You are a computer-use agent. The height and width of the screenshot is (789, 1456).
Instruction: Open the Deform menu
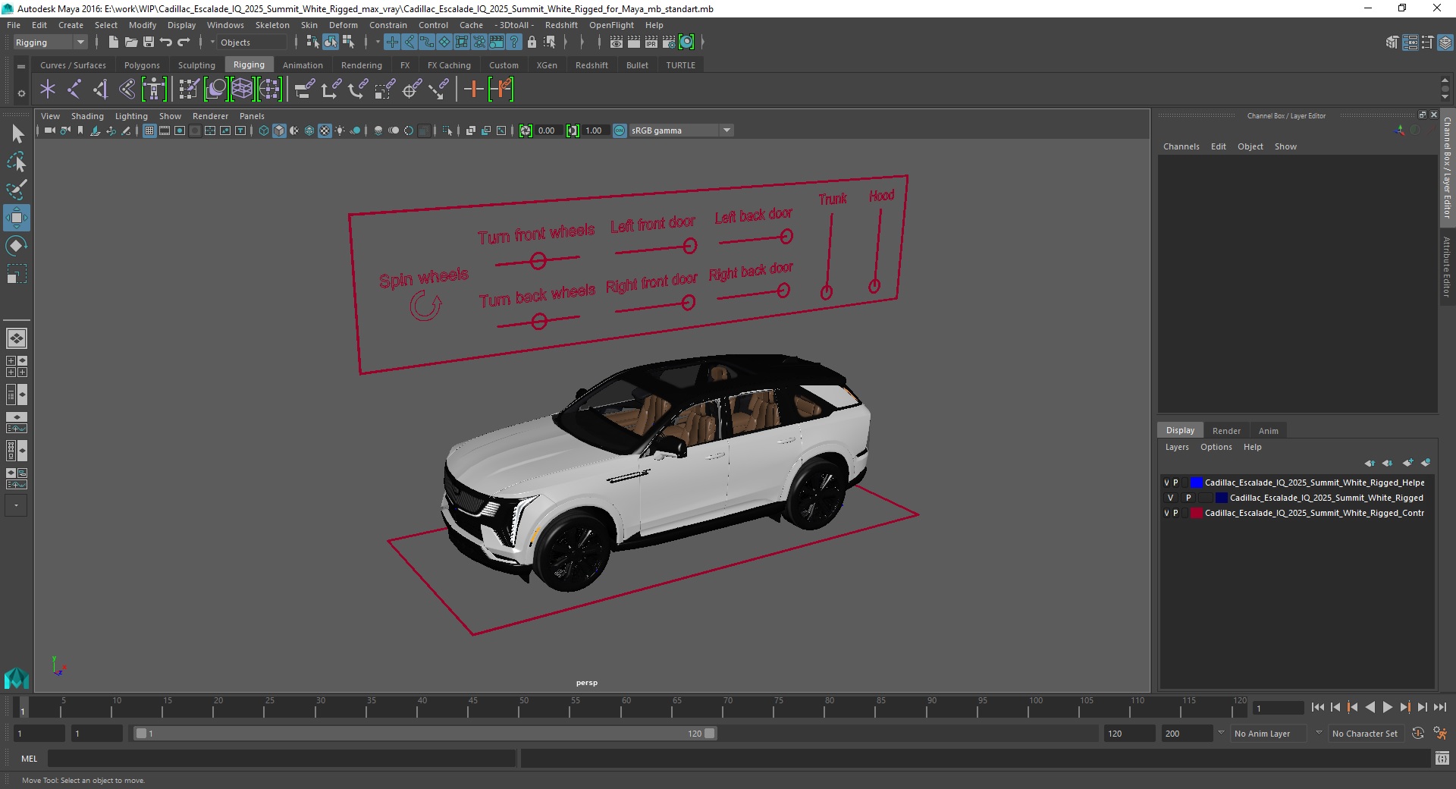point(343,25)
